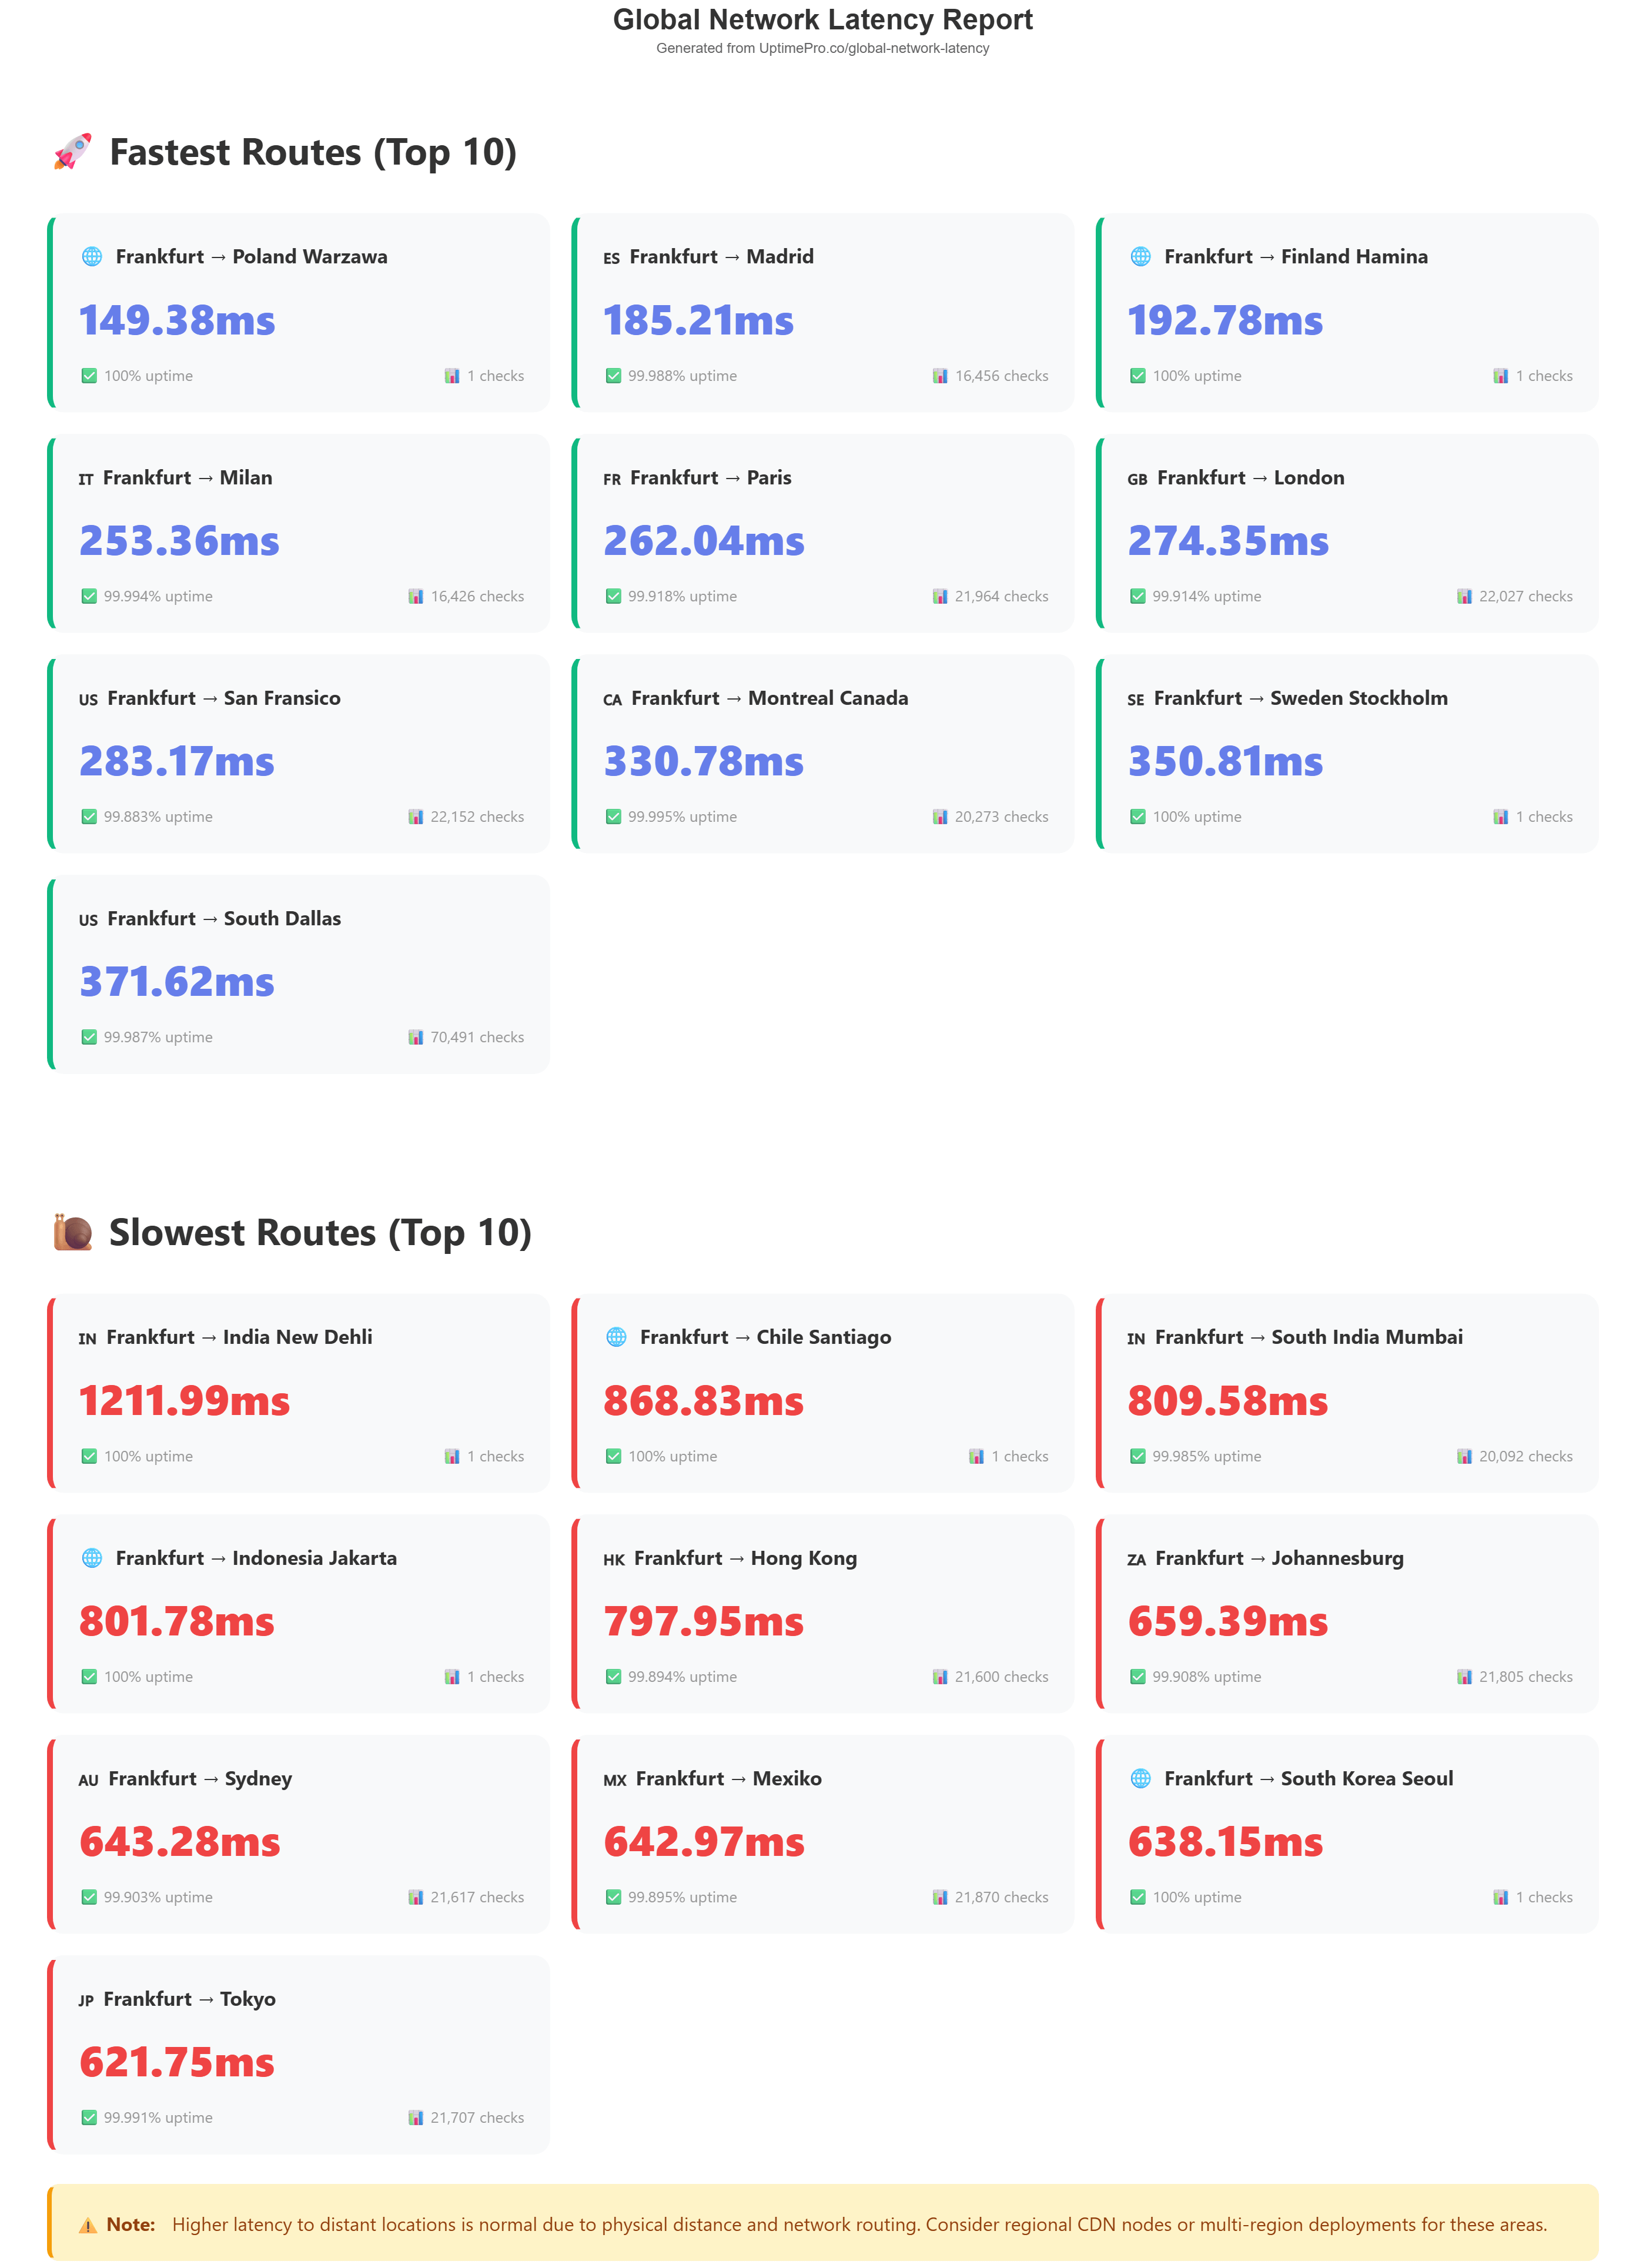Click the uptime checkmark on the Tokyo card

pos(89,2117)
